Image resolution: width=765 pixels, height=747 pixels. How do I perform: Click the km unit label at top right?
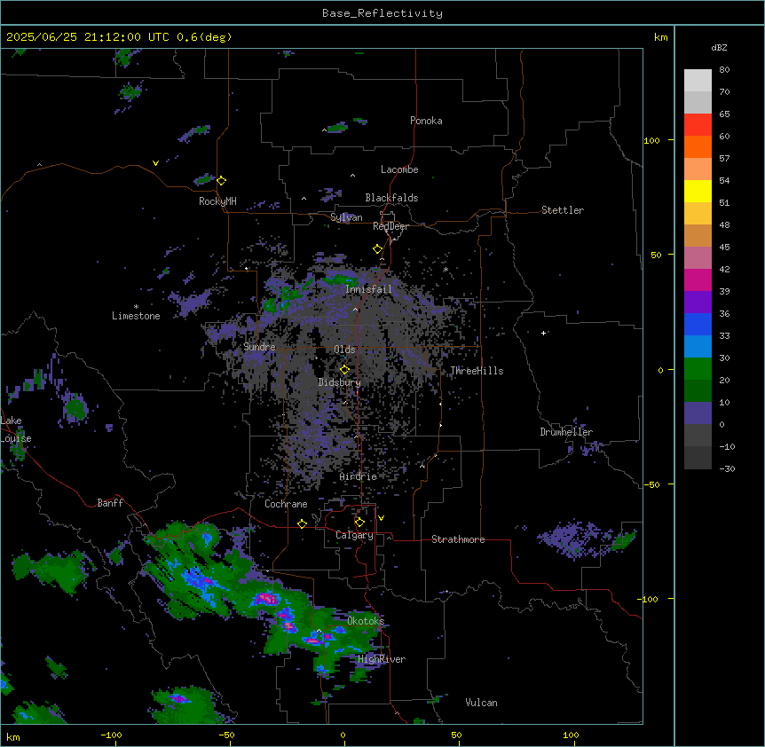pos(661,37)
